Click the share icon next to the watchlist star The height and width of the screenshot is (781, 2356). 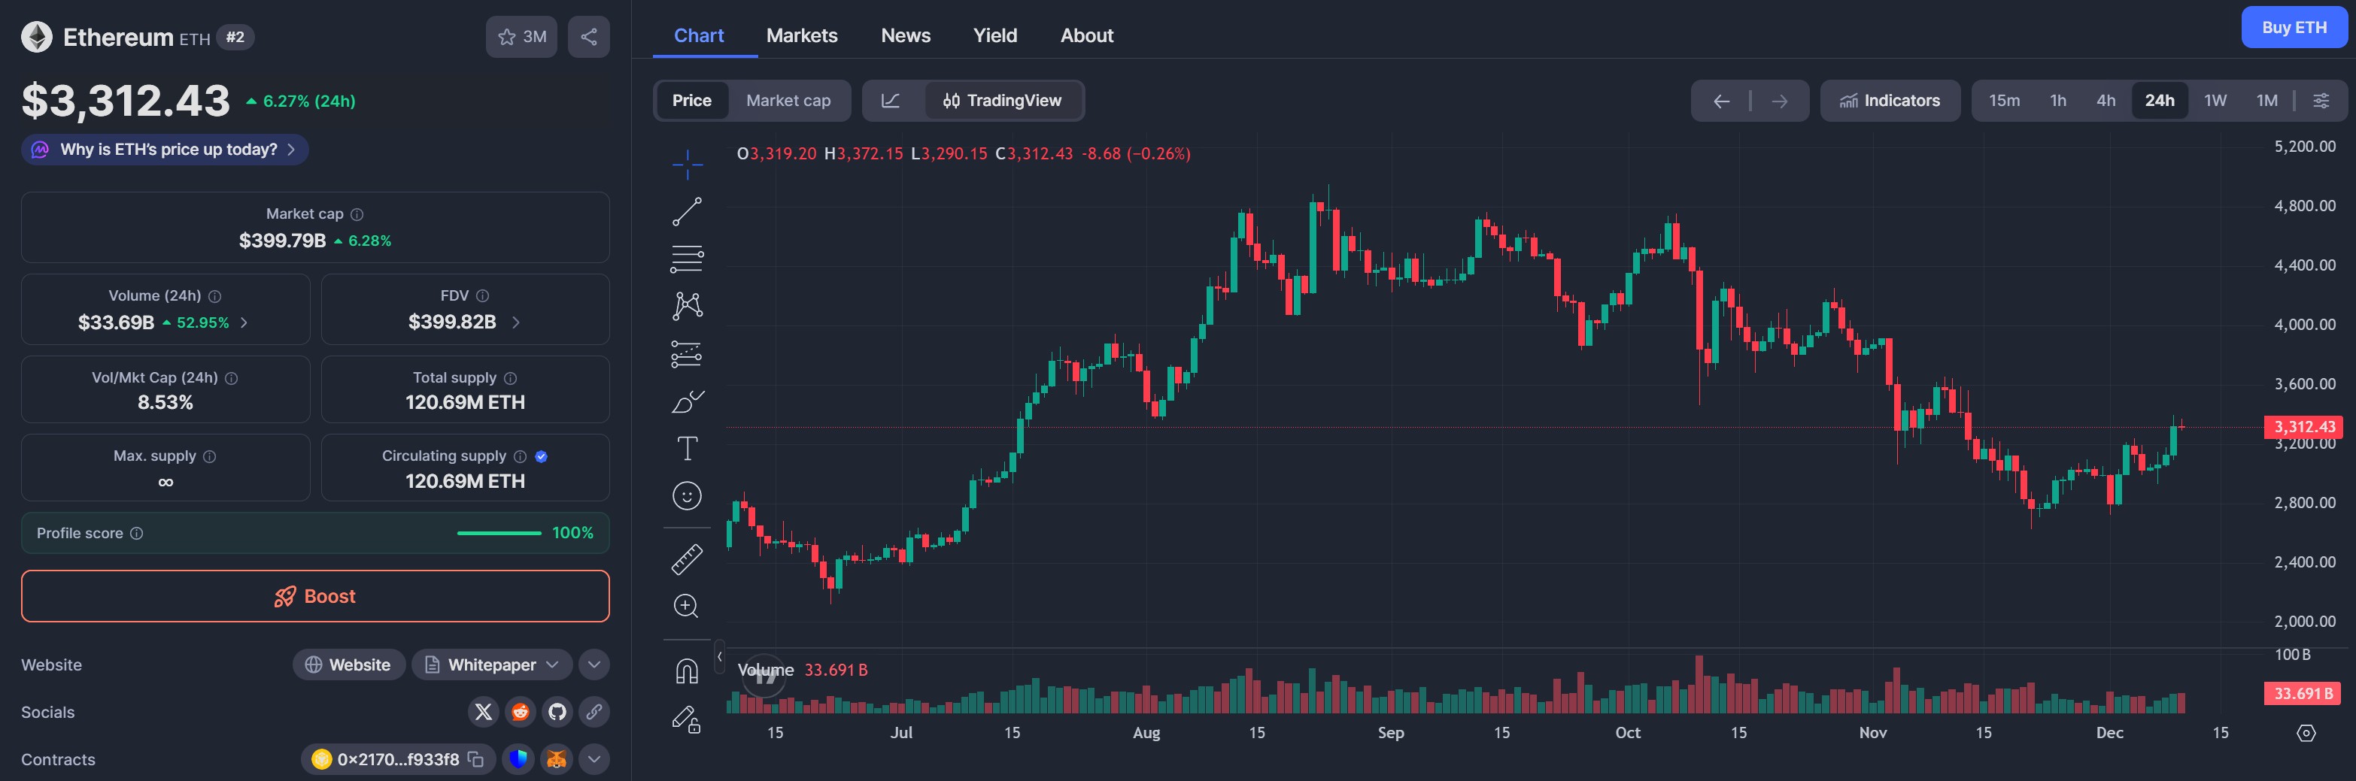point(589,37)
